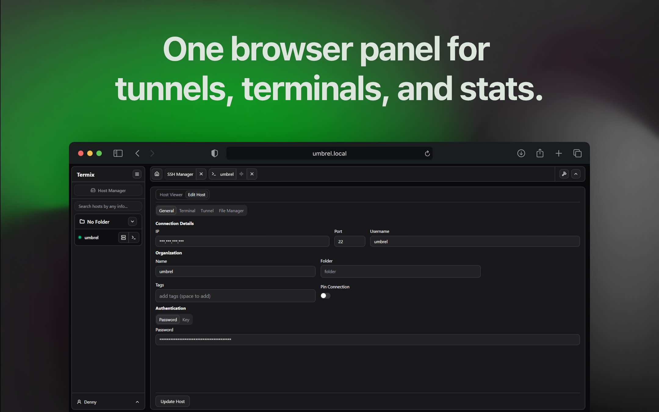Switch authentication to Key mode
The width and height of the screenshot is (659, 412).
click(186, 320)
